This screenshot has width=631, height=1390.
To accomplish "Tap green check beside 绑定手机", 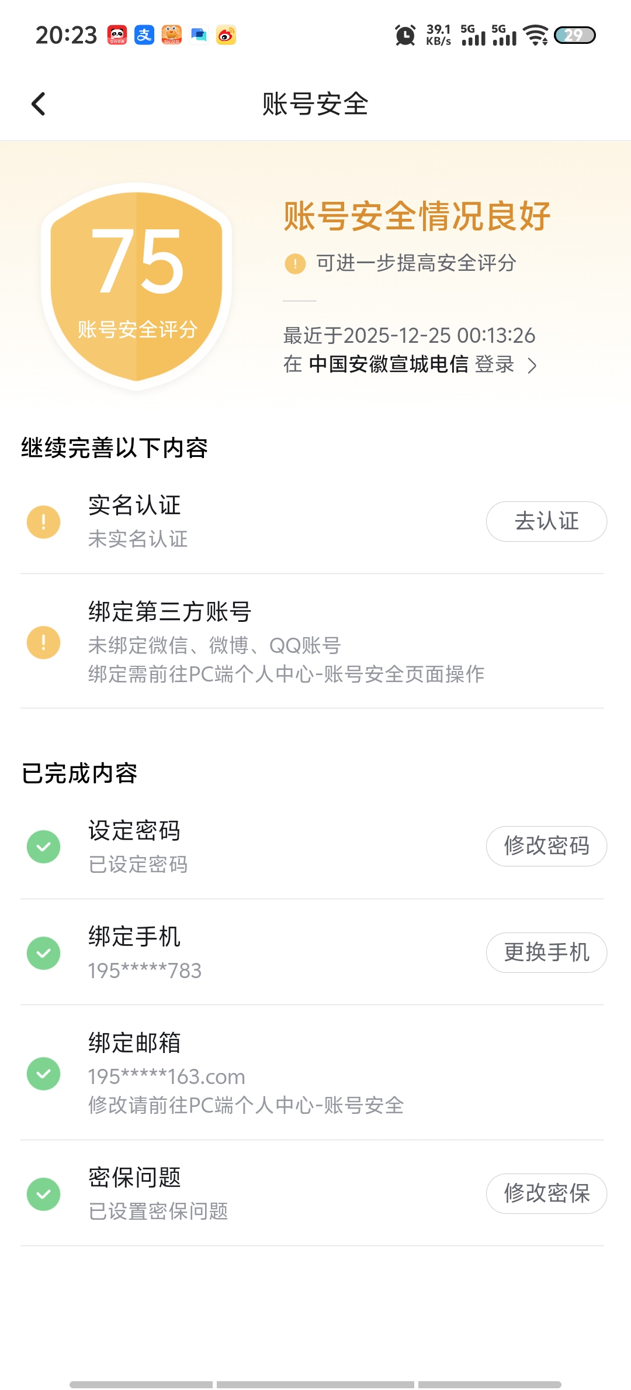I will (44, 953).
